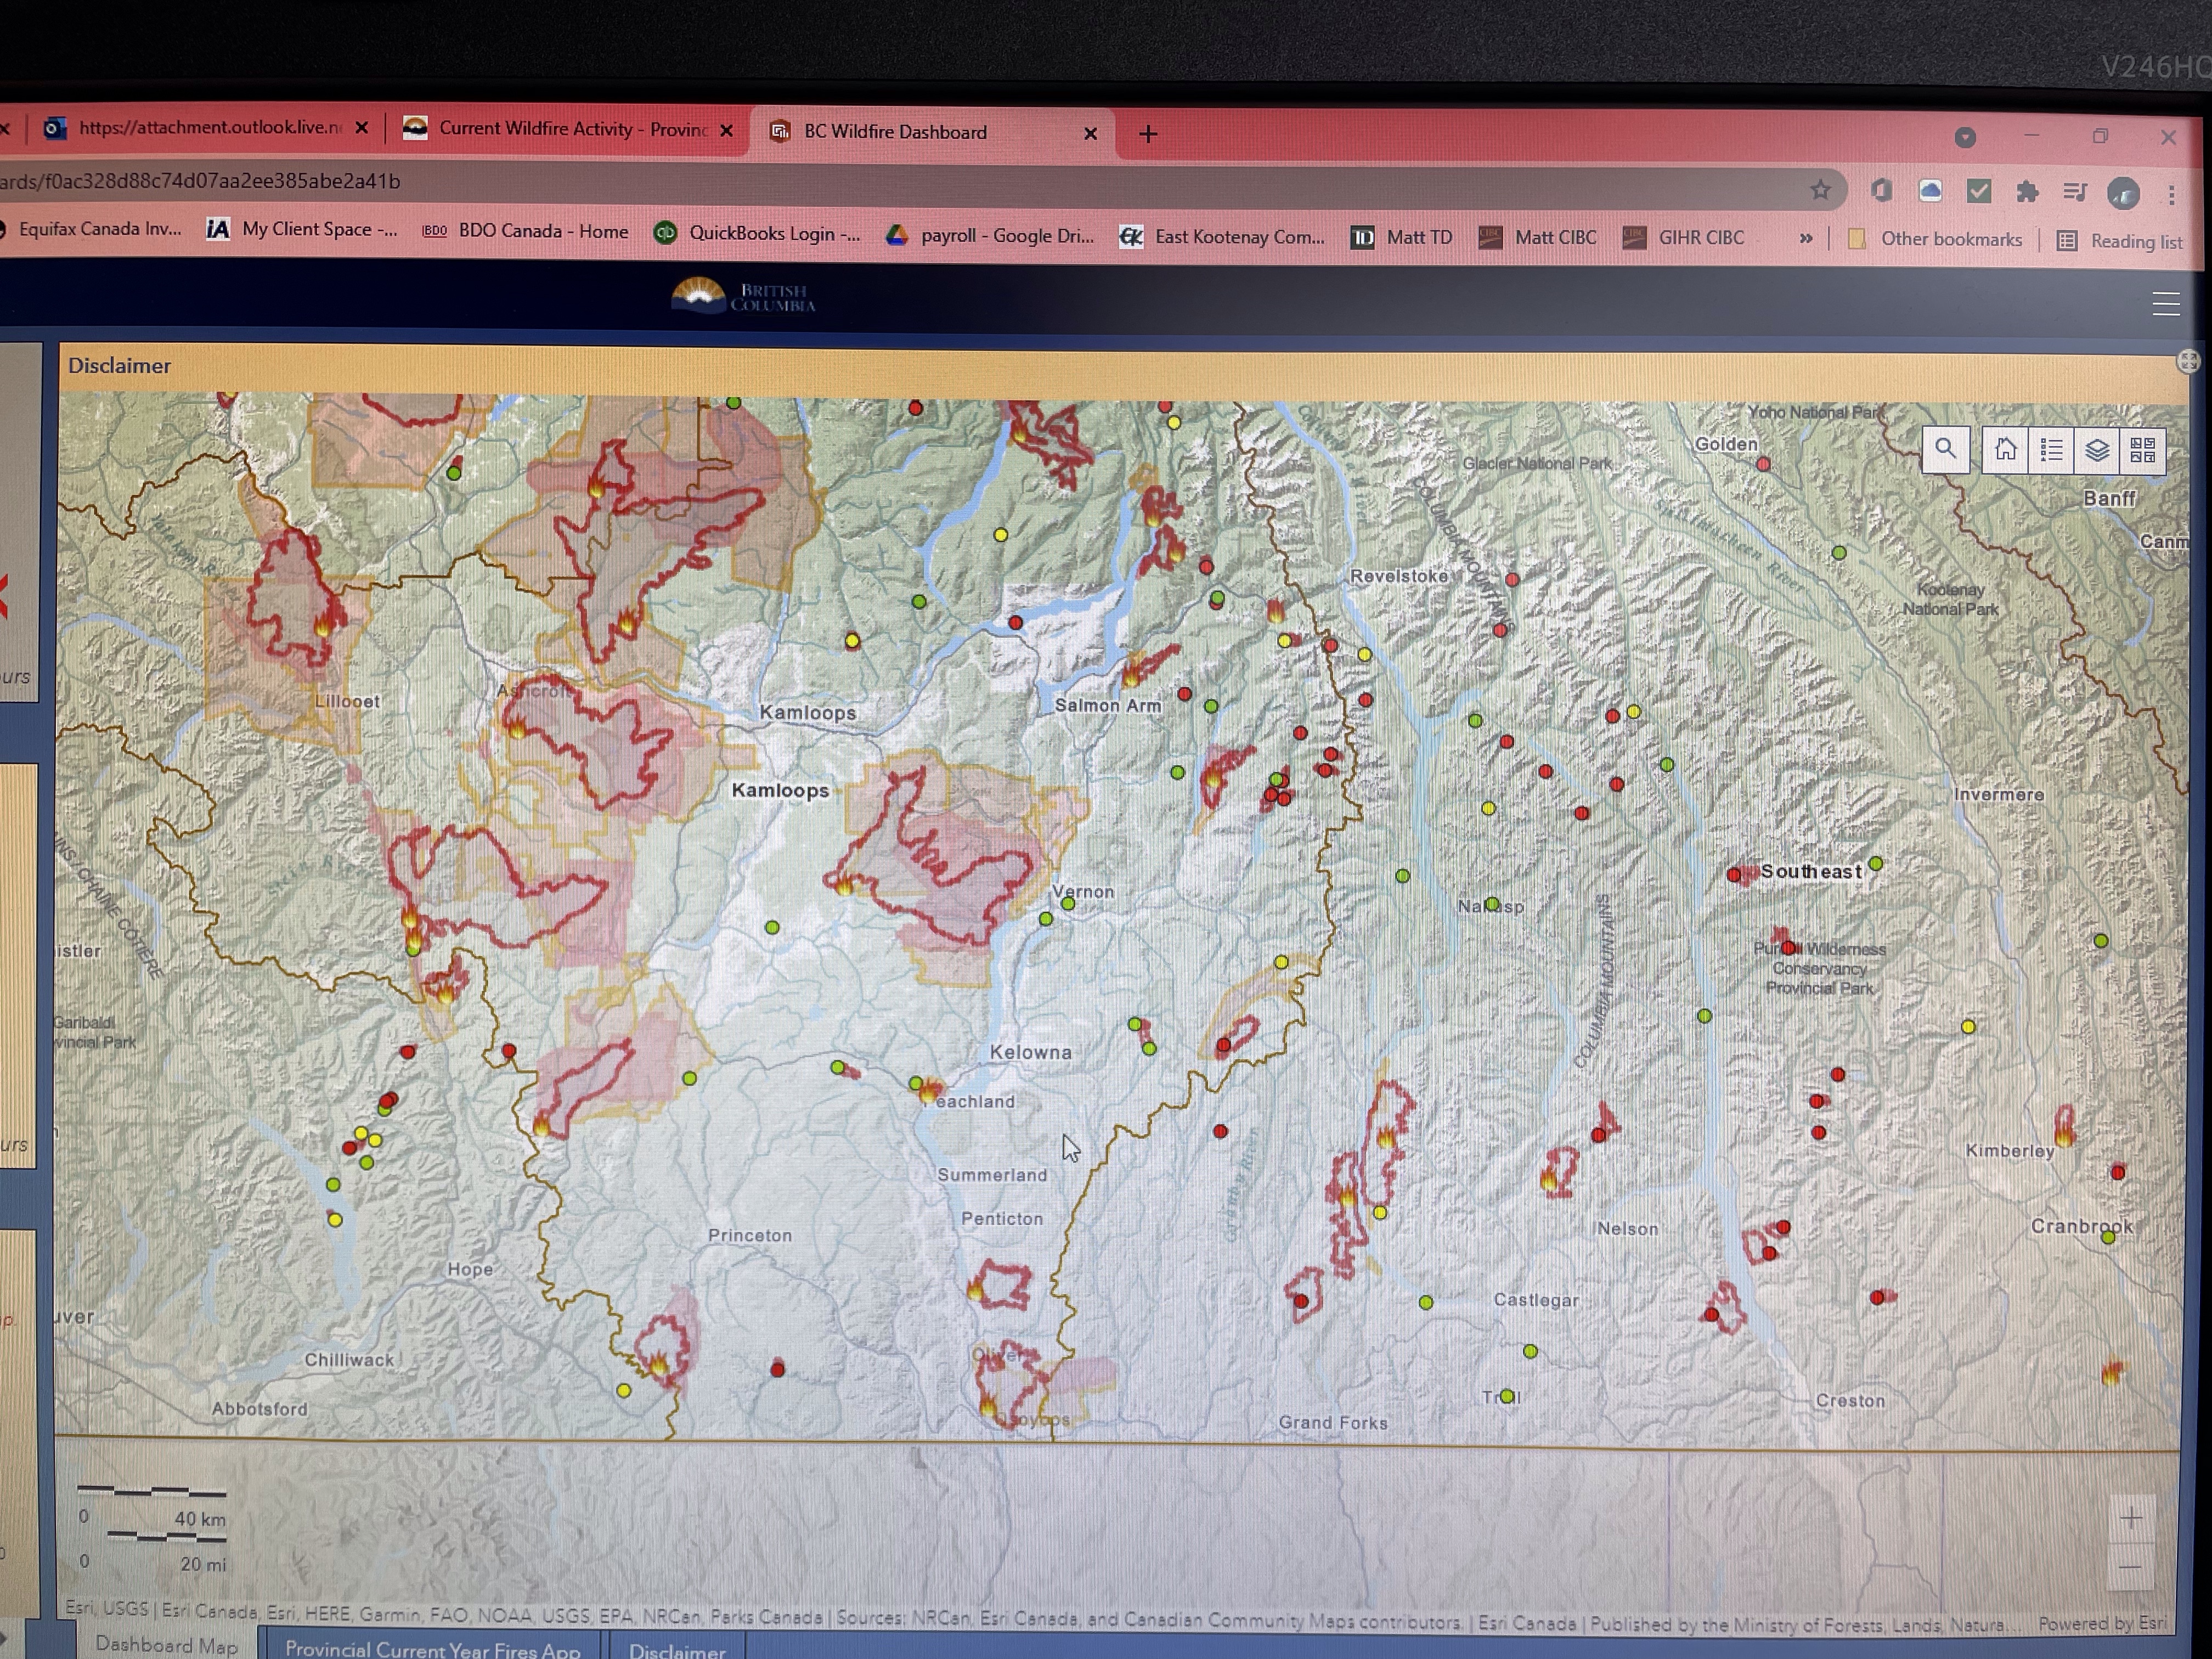The image size is (2212, 1659).
Task: Bookmark page with the star icon
Action: click(1820, 189)
